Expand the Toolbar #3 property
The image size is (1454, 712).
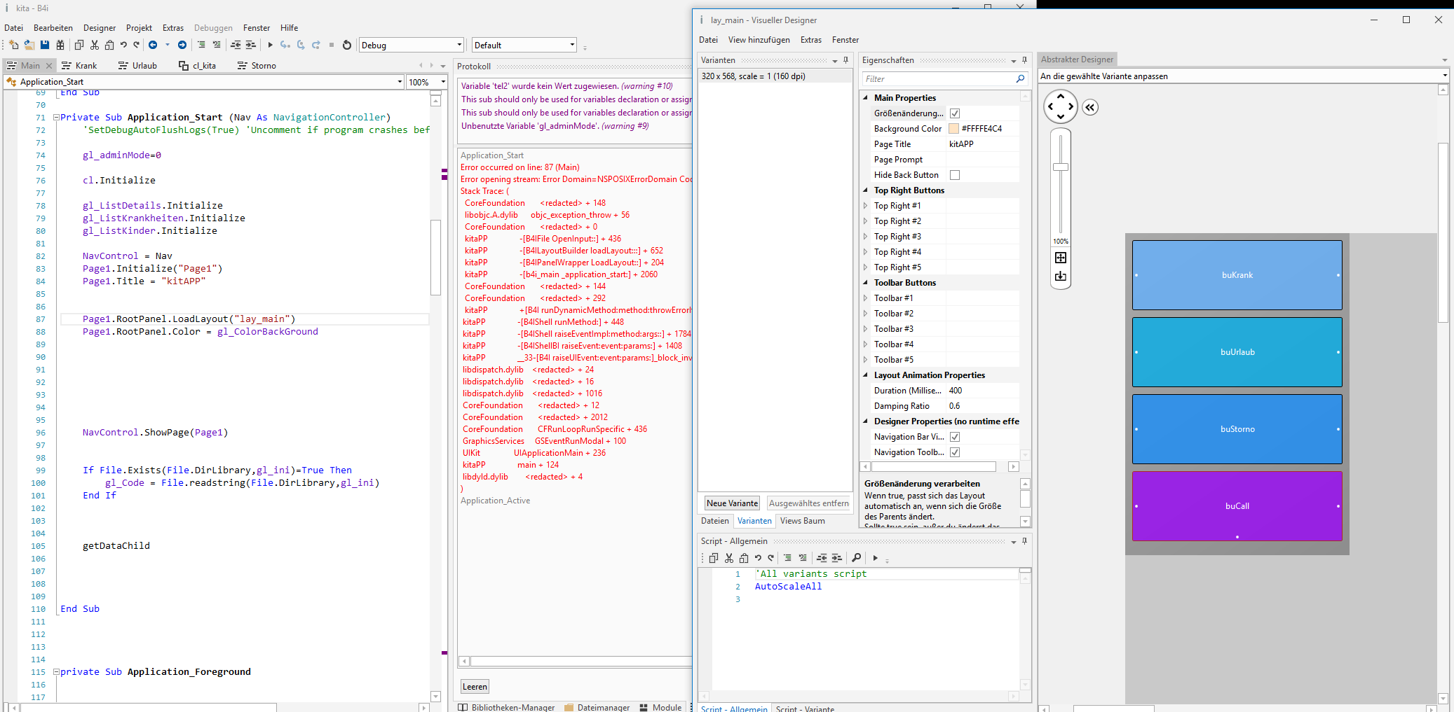click(x=865, y=329)
